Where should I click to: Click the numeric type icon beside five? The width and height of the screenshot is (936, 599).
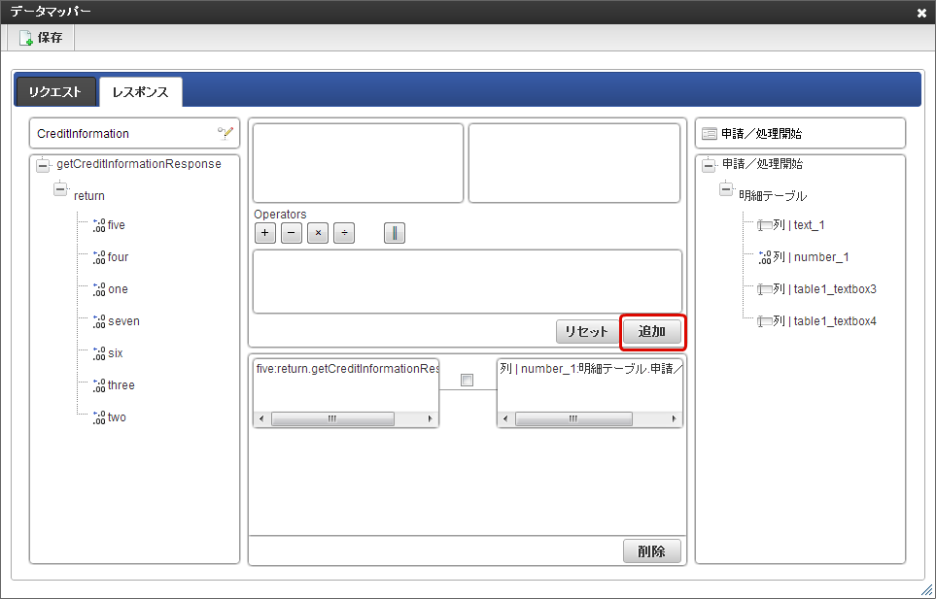tap(99, 225)
